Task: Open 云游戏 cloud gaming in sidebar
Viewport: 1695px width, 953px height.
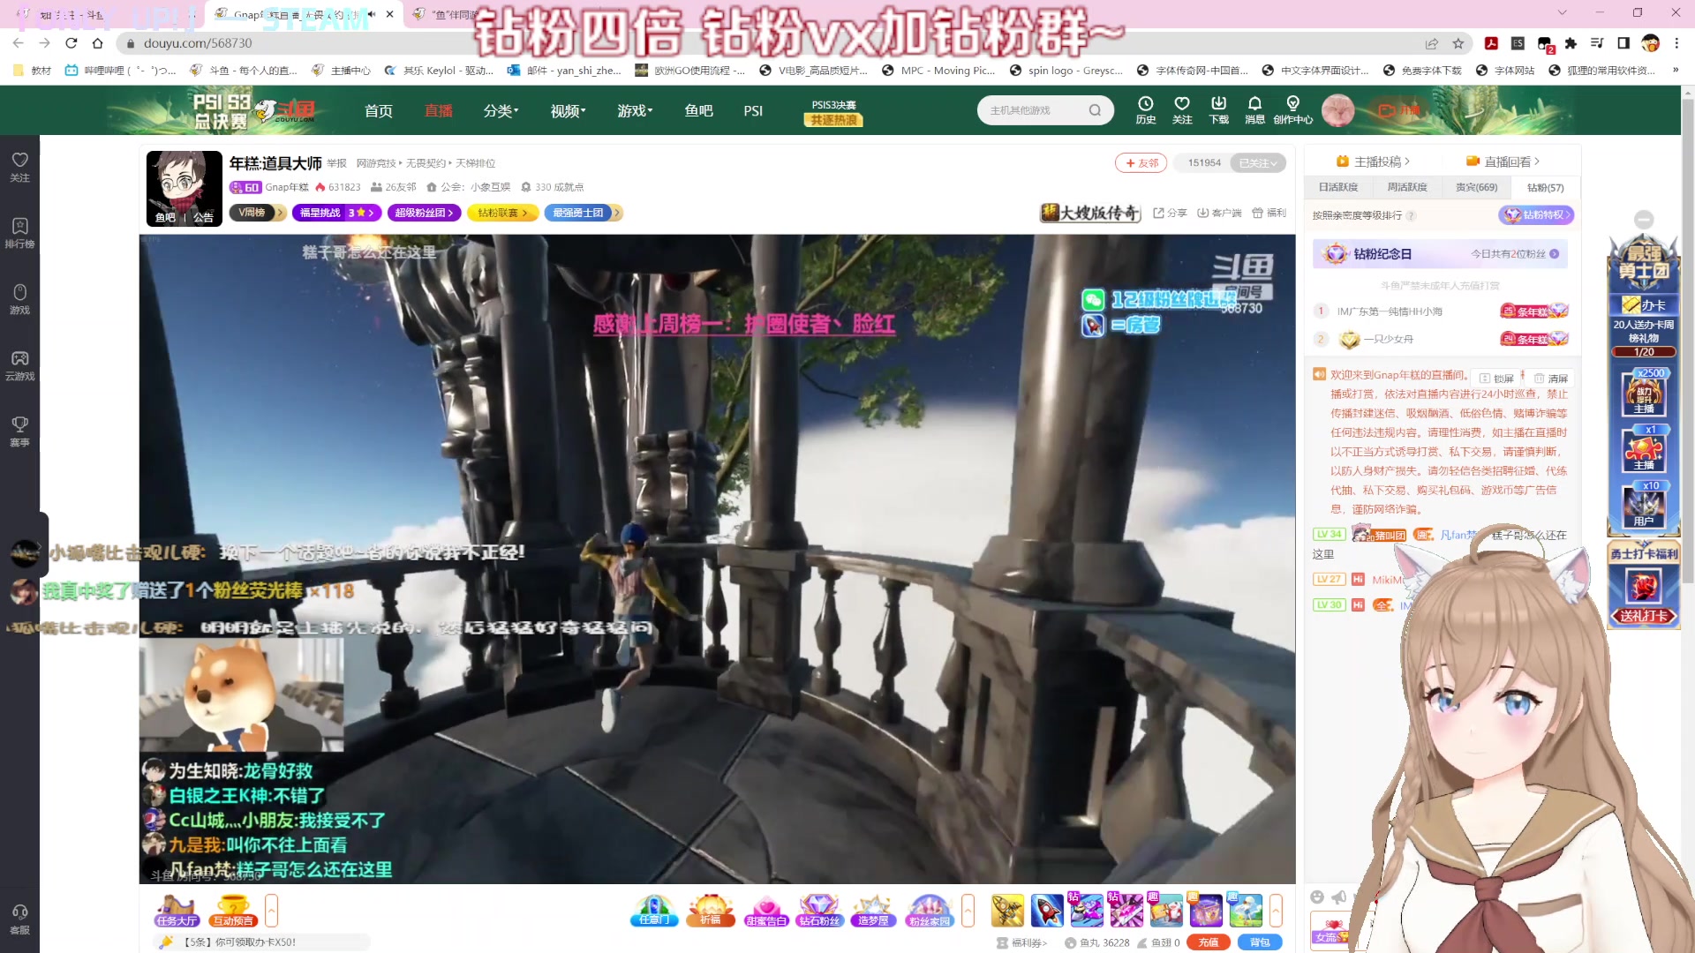Action: coord(19,365)
